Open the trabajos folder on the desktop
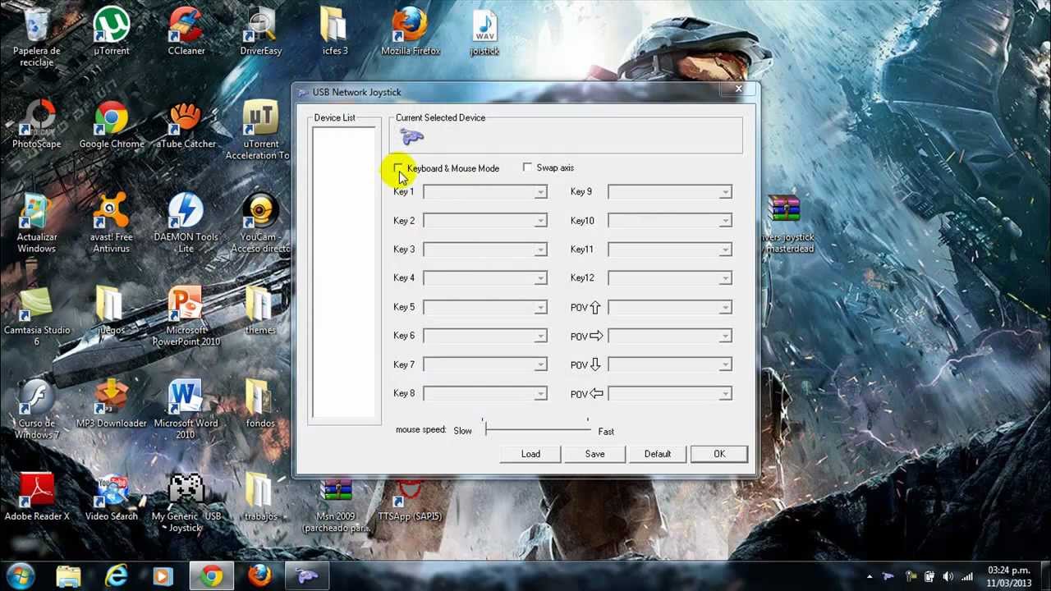The width and height of the screenshot is (1051, 591). pos(260,497)
